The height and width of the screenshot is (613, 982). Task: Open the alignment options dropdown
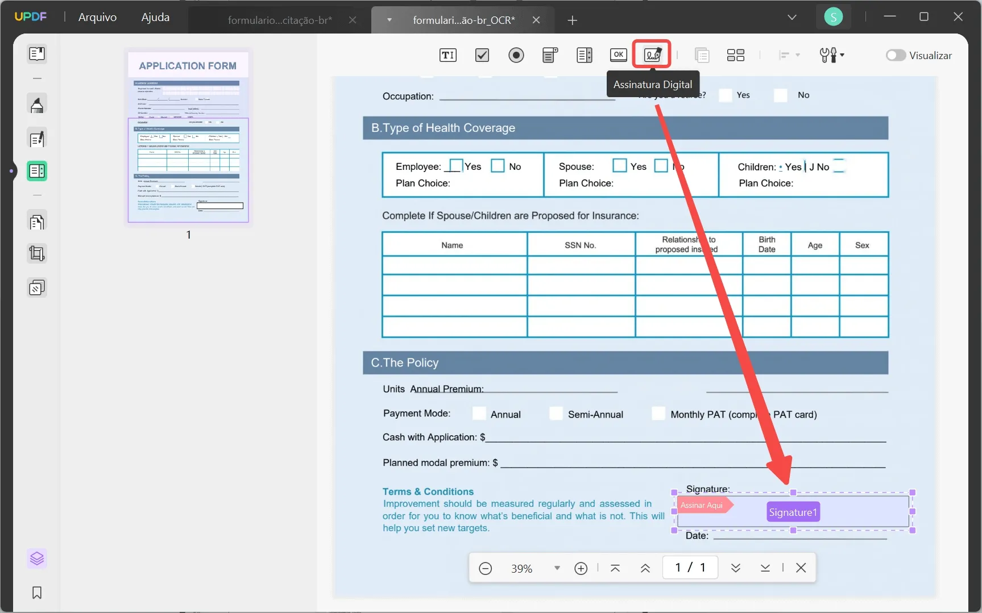click(789, 55)
